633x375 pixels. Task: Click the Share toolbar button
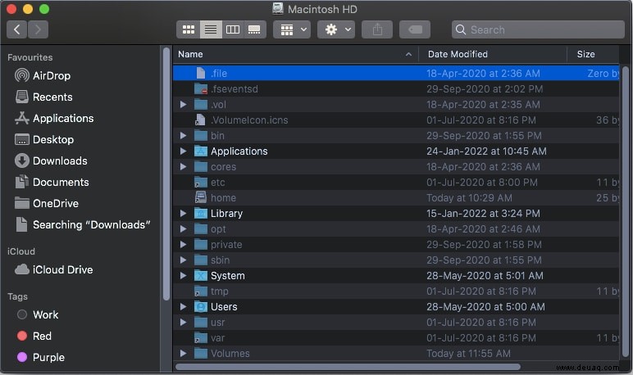click(x=377, y=29)
